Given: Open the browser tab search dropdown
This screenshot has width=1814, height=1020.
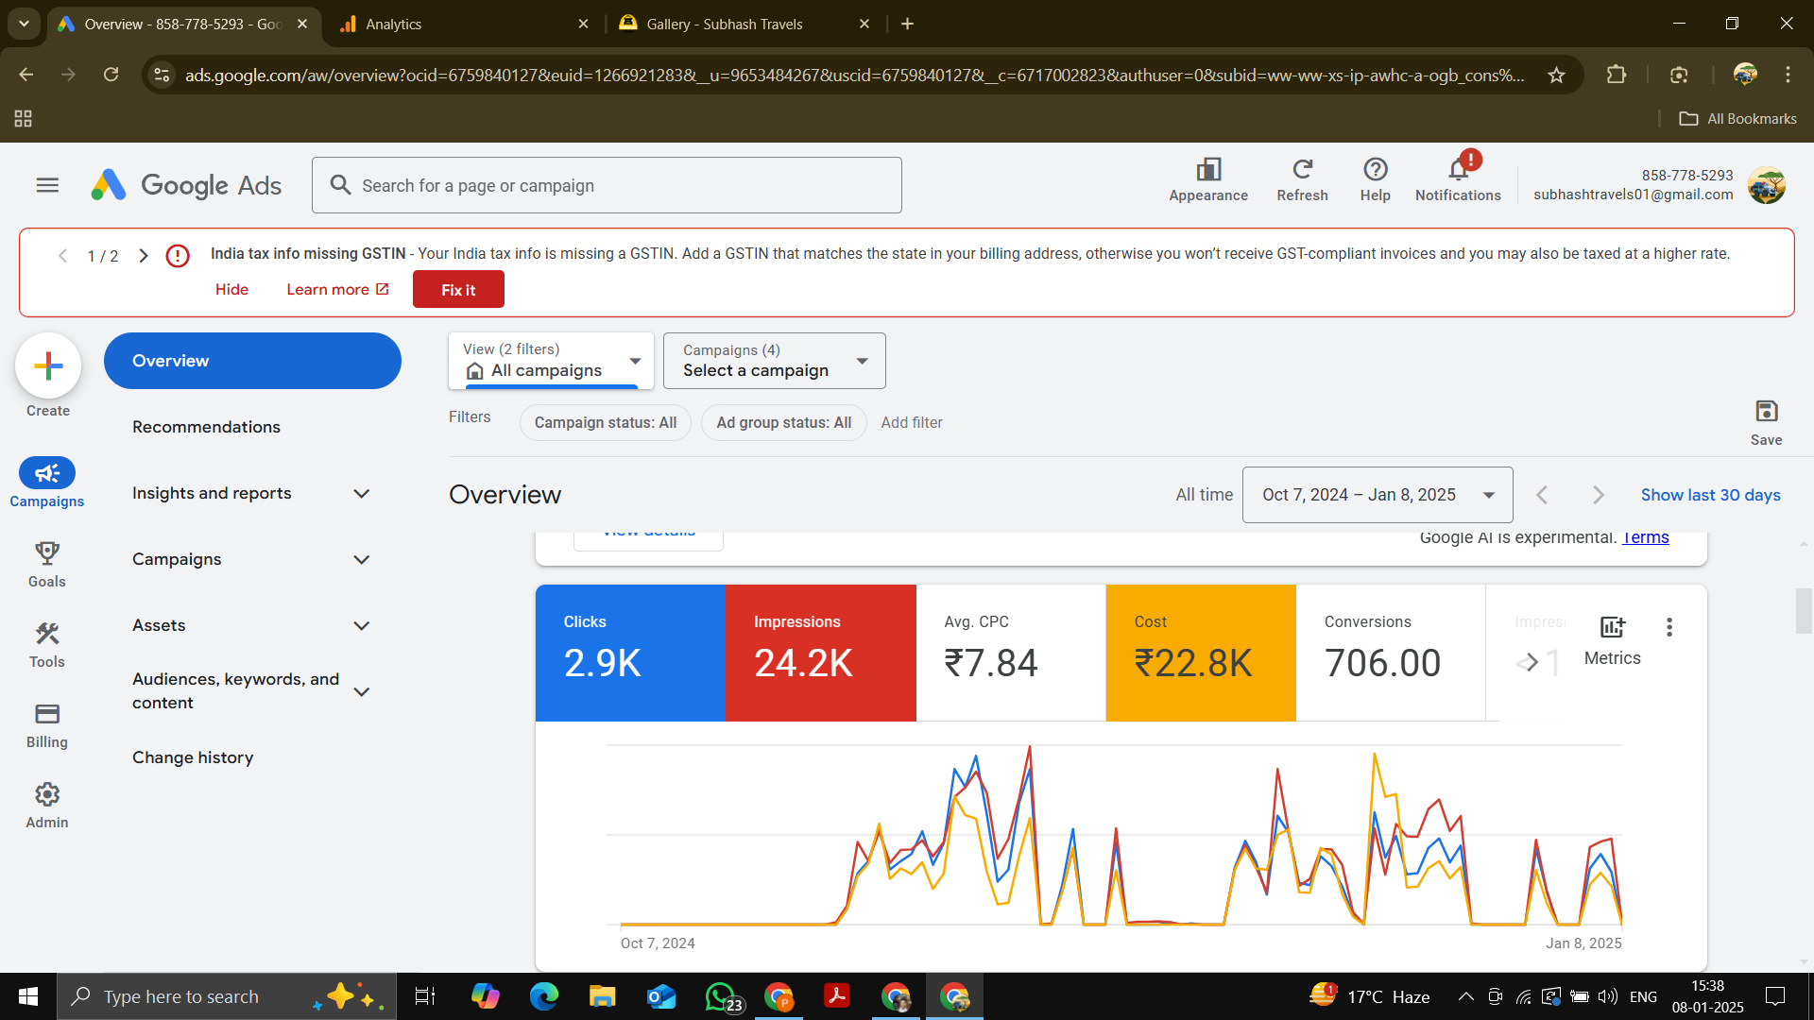Looking at the screenshot, I should (24, 24).
